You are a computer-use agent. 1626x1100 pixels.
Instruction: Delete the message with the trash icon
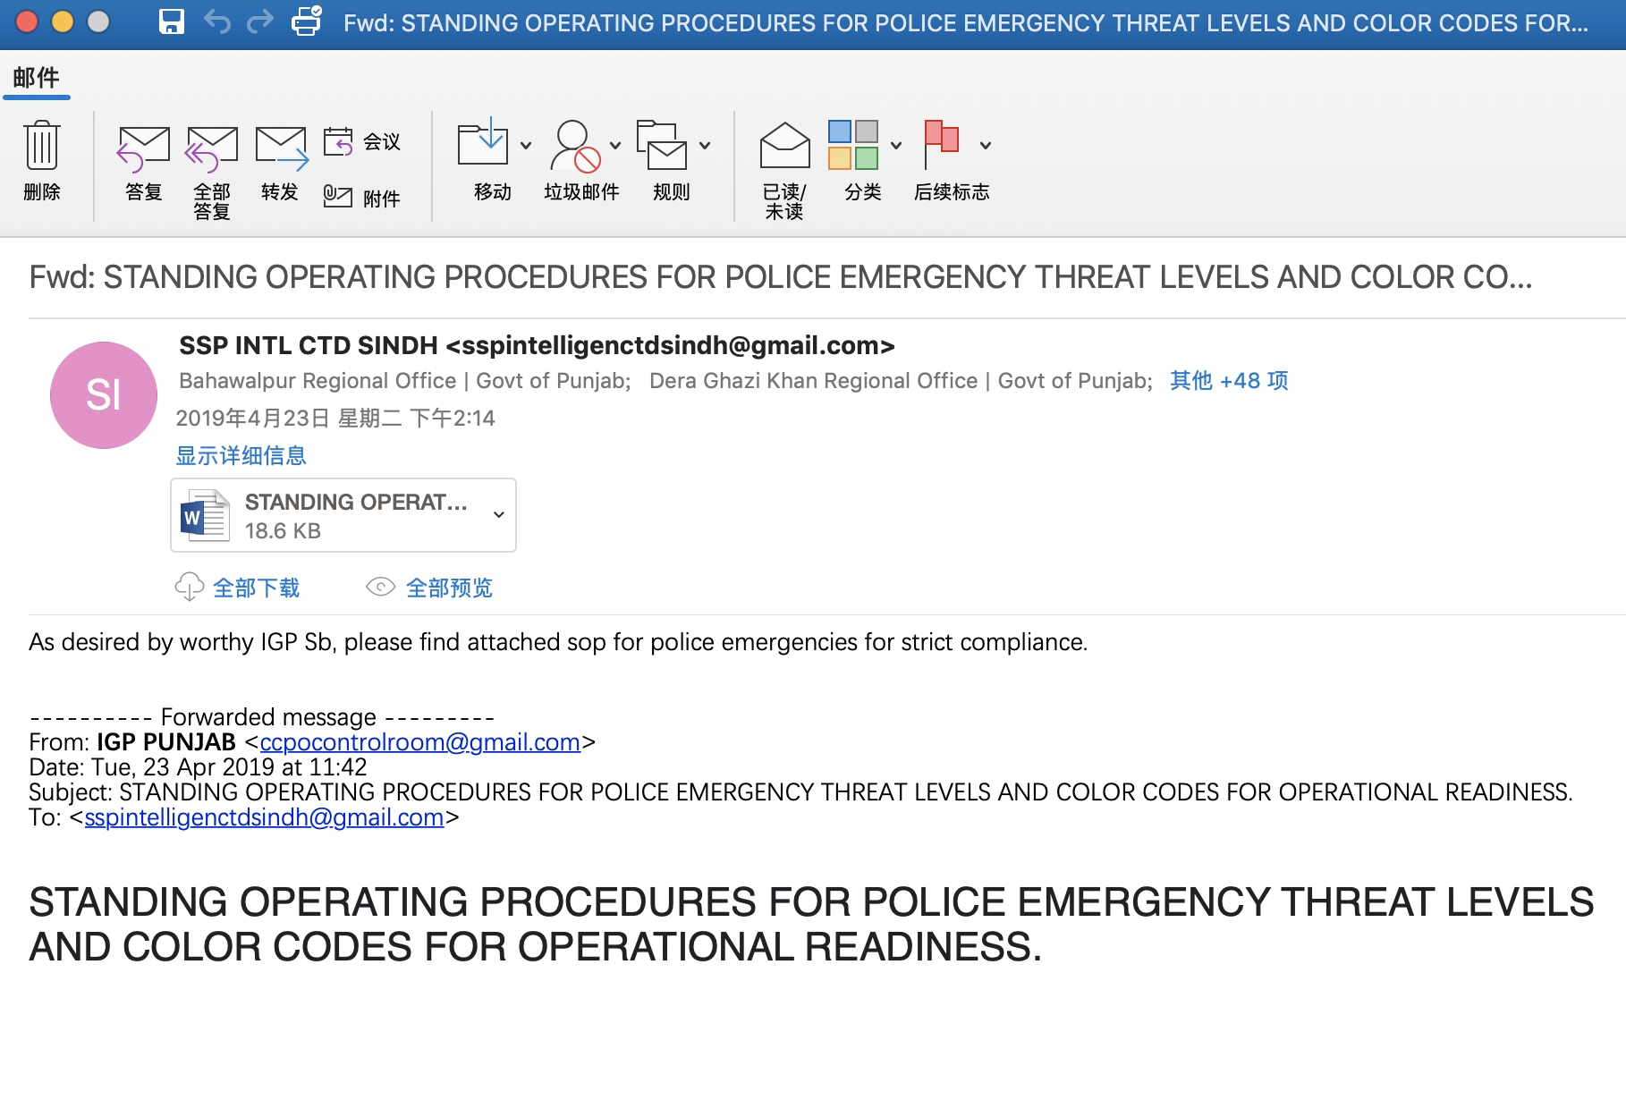click(42, 161)
